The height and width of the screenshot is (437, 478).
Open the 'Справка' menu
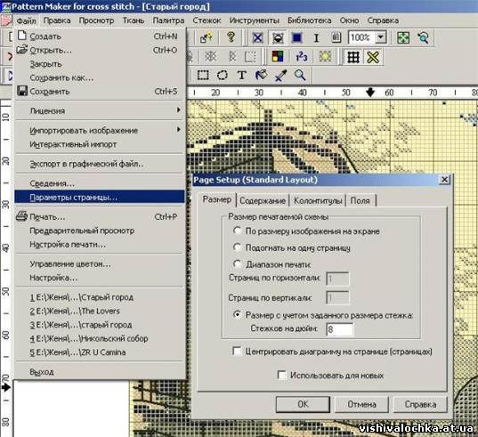coord(383,20)
